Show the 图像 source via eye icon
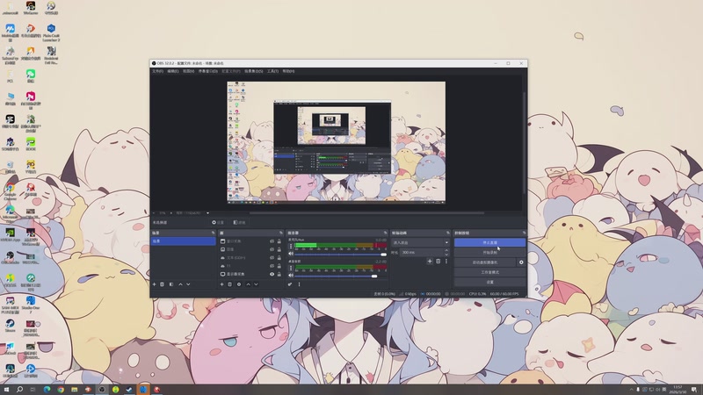Image resolution: width=703 pixels, height=395 pixels. 272,249
